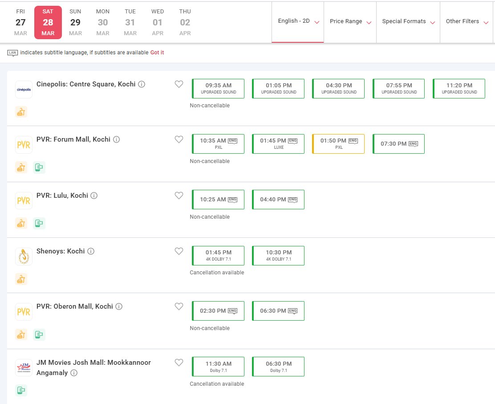Click M-ticket icon under PVR Lulu
This screenshot has width=495, height=404.
click(39, 223)
